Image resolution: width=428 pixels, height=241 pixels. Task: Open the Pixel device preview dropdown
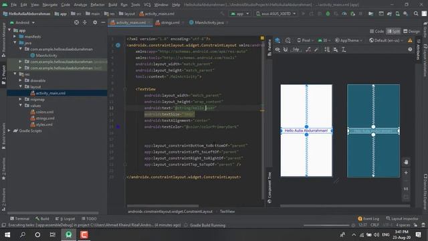click(x=306, y=40)
